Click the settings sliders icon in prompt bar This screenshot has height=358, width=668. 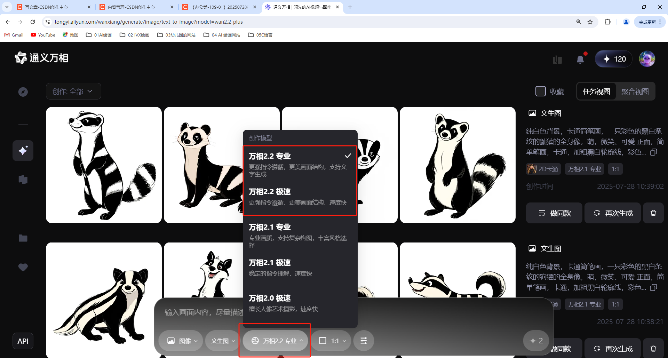click(x=364, y=341)
